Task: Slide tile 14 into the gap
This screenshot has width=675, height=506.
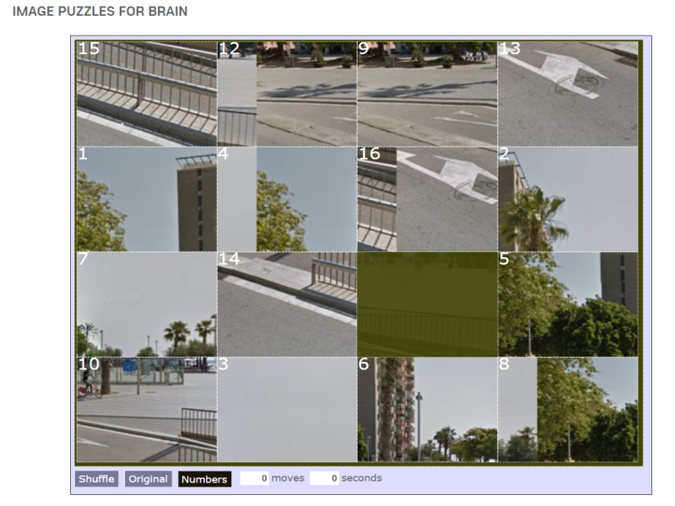Action: tap(287, 304)
